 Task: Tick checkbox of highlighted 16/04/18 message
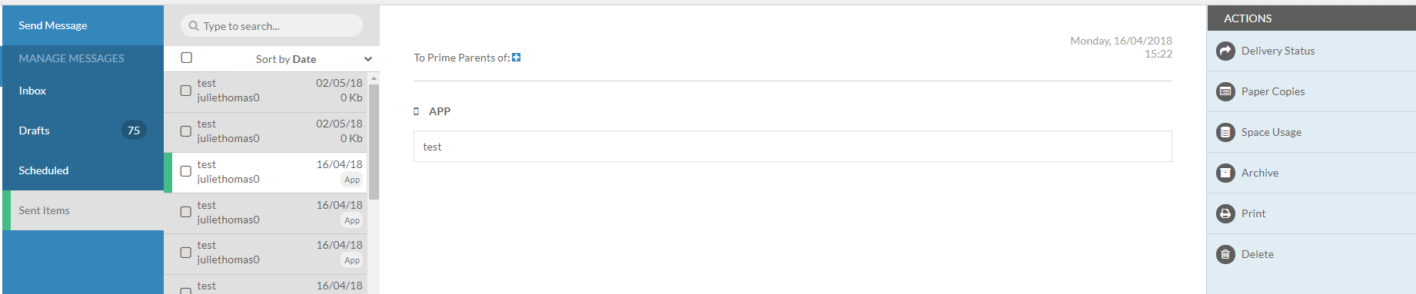coord(186,171)
